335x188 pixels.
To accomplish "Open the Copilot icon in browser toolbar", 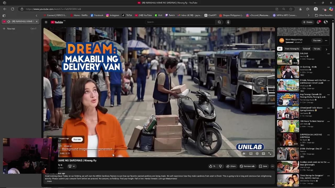I will click(x=331, y=9).
